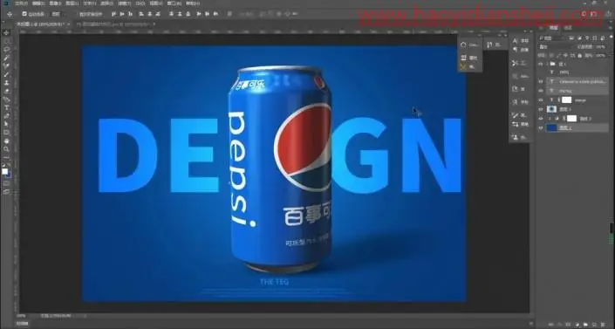Screen dimensions: 615x329
Task: Switch to the second document tab
Action: 113,24
